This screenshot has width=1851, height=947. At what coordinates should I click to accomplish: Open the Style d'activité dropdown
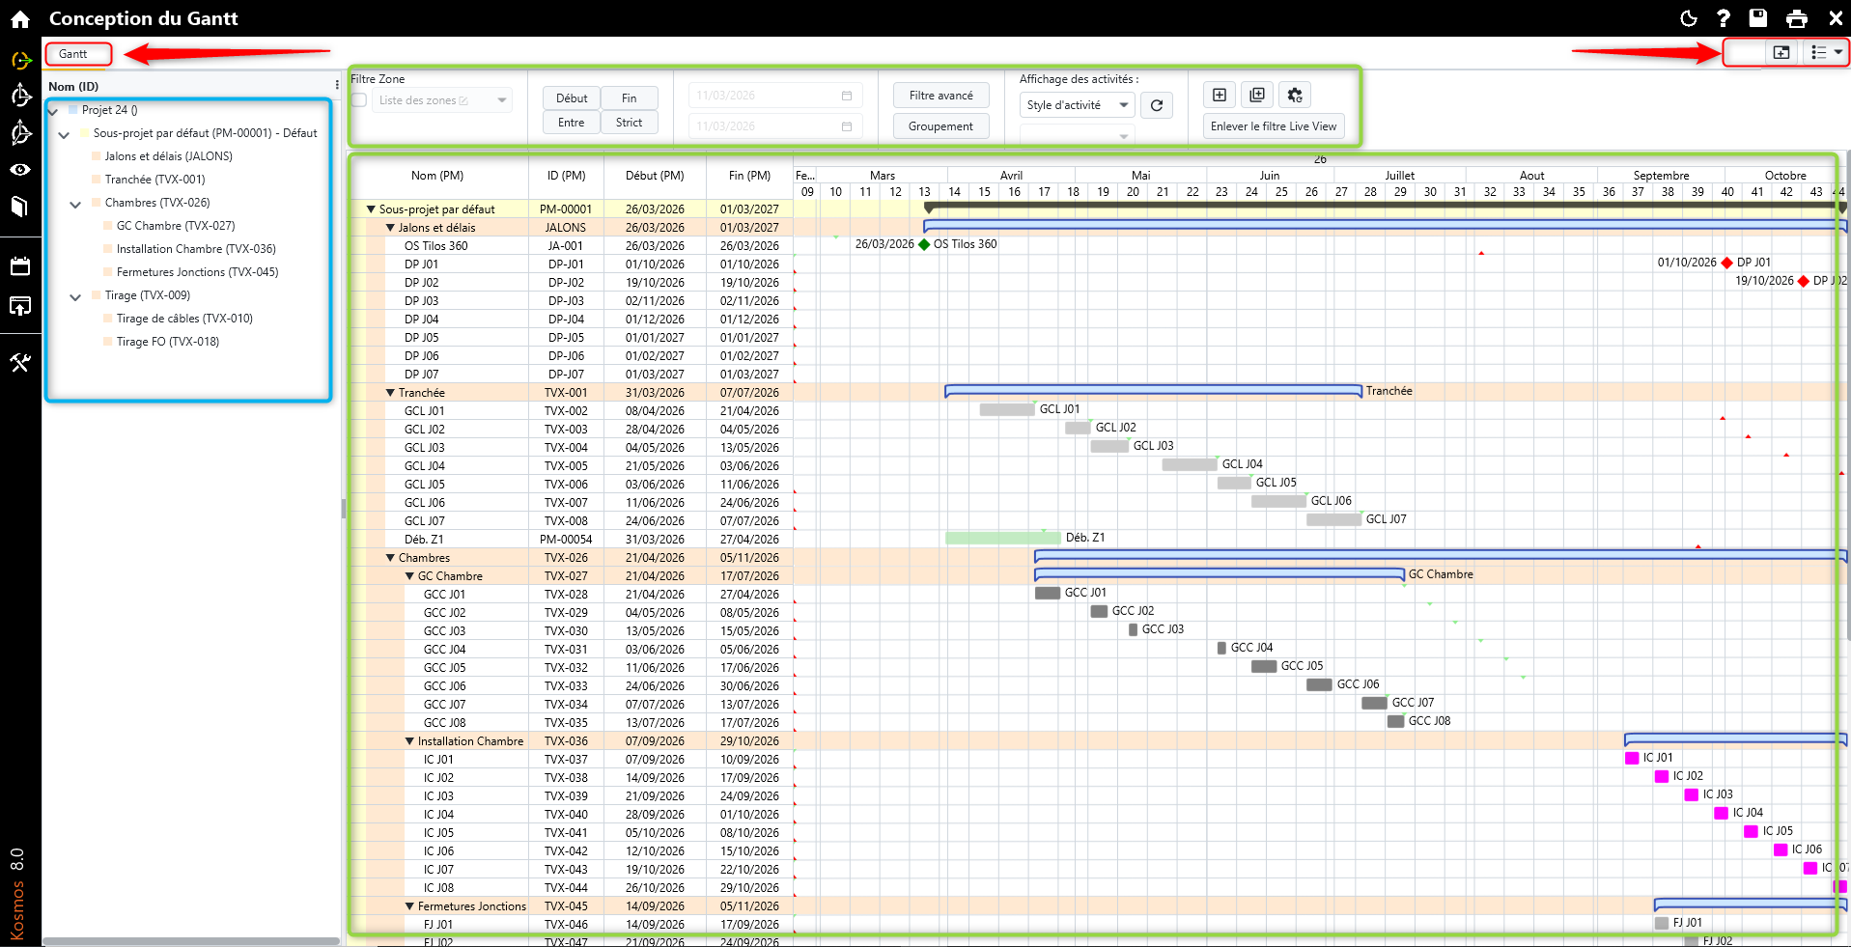(x=1077, y=105)
